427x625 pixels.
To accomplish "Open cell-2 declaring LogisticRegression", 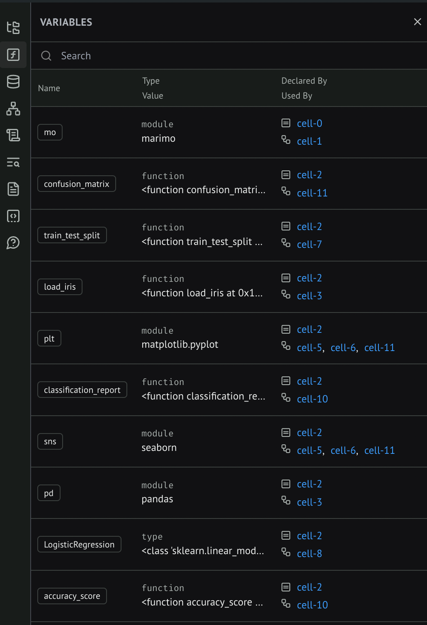I will (x=310, y=536).
